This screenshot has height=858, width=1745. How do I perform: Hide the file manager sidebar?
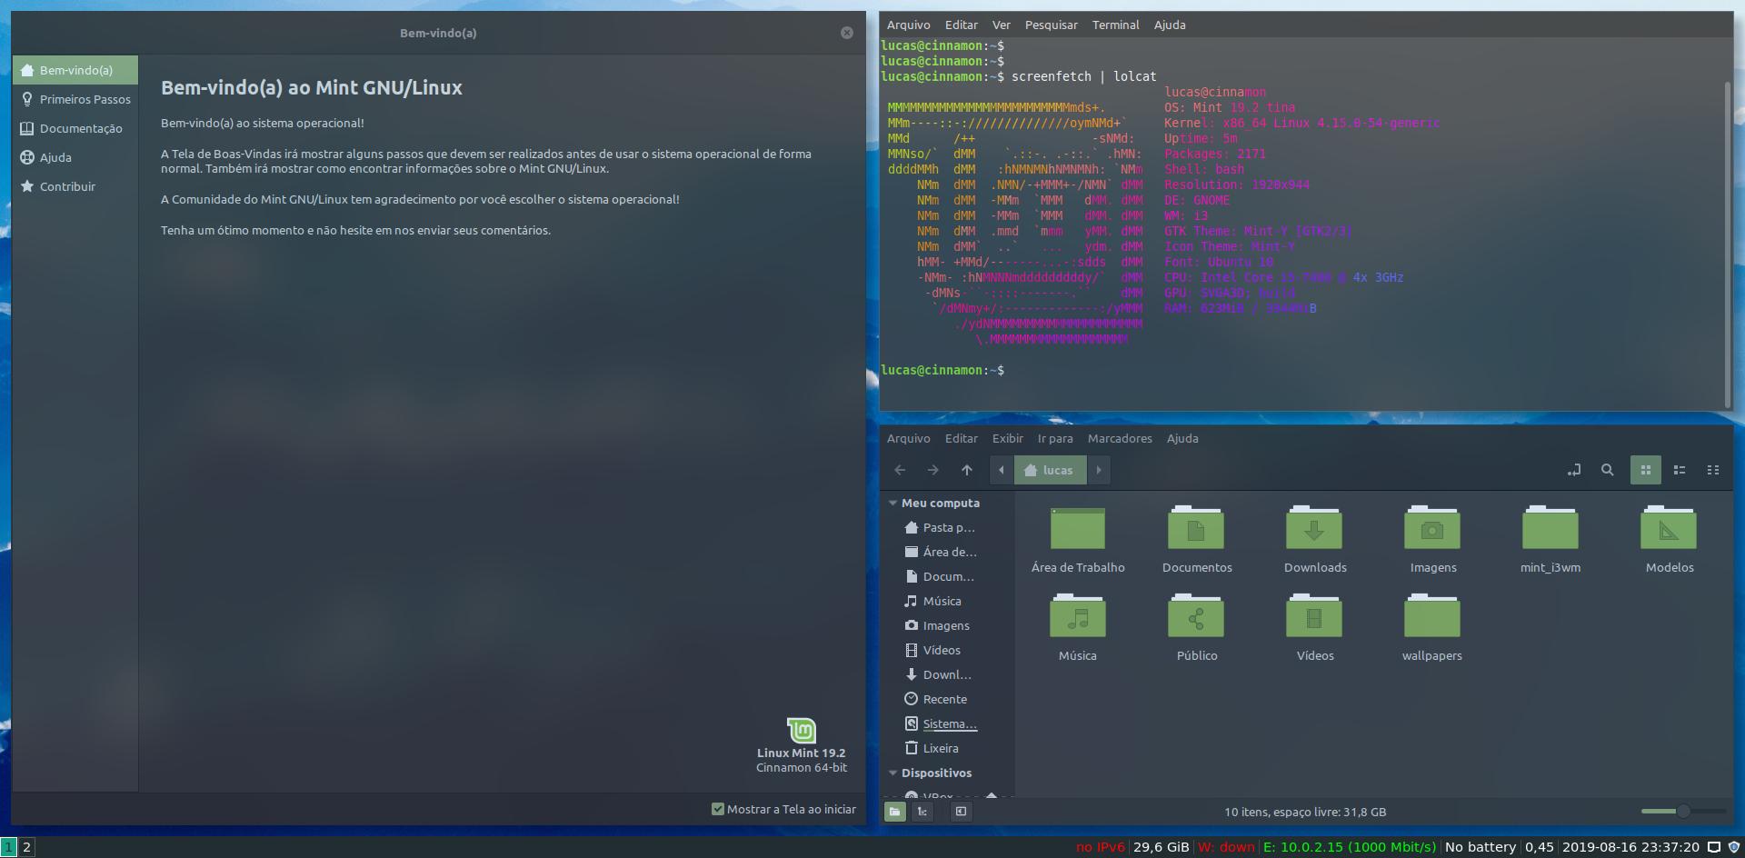tap(961, 812)
